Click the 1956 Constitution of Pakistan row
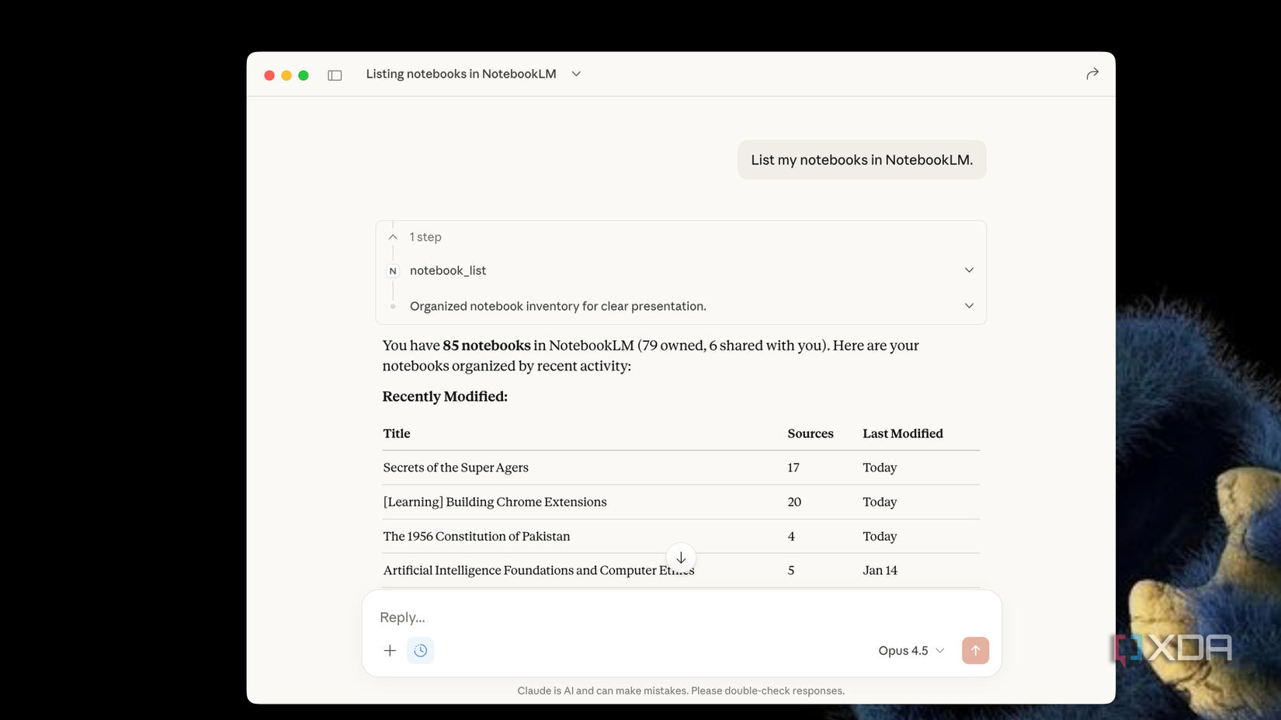The image size is (1281, 720). point(477,536)
